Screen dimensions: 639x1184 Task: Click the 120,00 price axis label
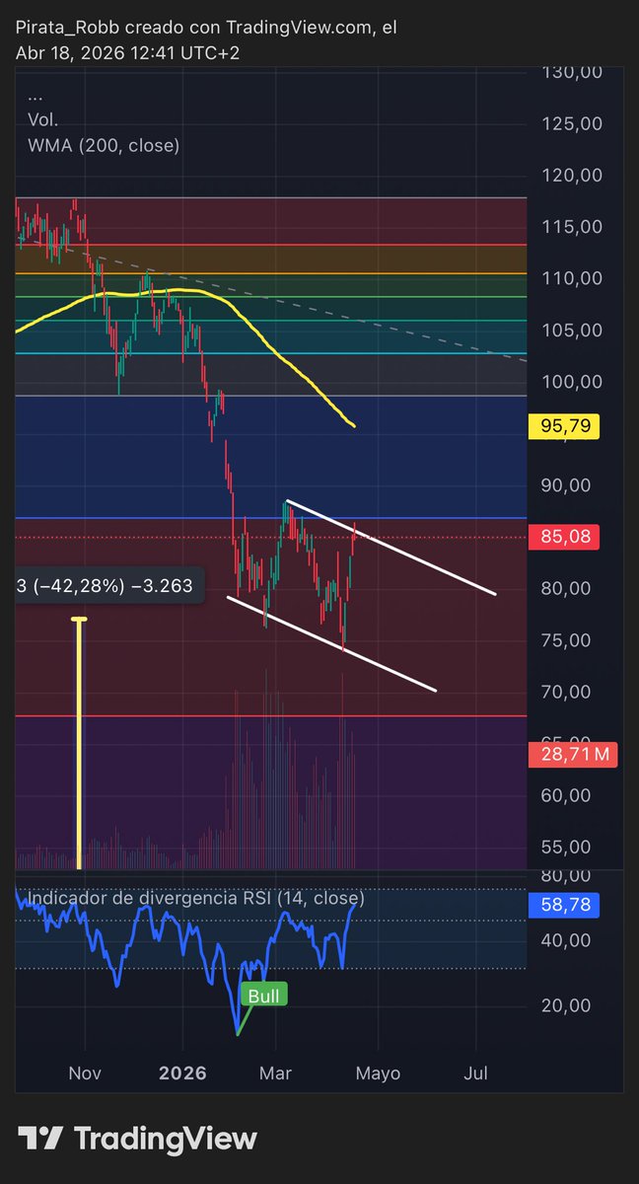click(572, 176)
